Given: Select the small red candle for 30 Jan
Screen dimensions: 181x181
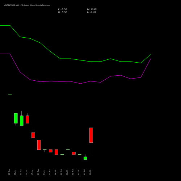Looking at the screenshot, I should [51, 151].
